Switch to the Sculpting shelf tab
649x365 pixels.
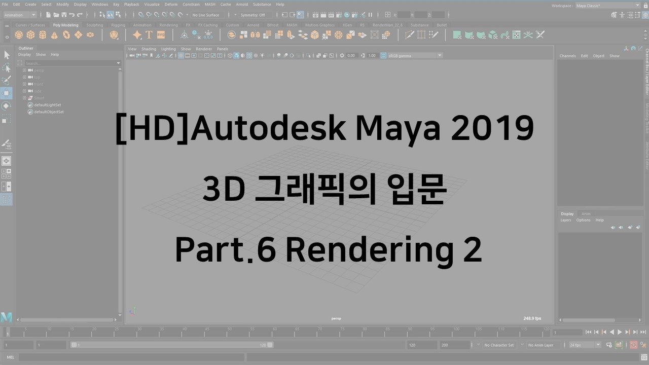tap(94, 25)
